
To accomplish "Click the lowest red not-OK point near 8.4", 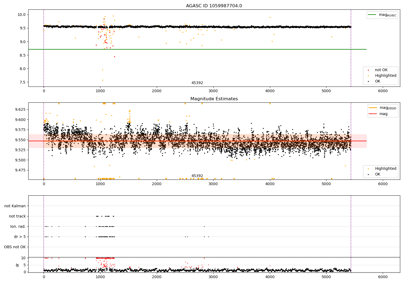I will click(114, 57).
